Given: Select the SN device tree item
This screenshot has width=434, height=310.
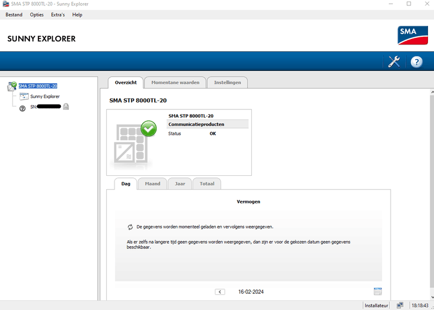Looking at the screenshot, I should (46, 107).
